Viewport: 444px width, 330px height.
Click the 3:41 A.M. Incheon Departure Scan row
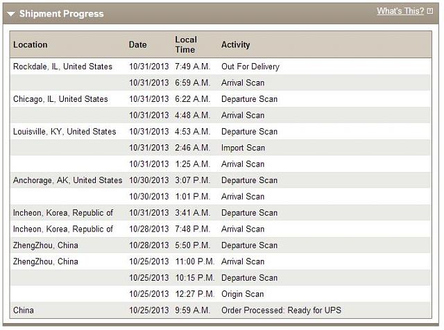pyautogui.click(x=221, y=213)
